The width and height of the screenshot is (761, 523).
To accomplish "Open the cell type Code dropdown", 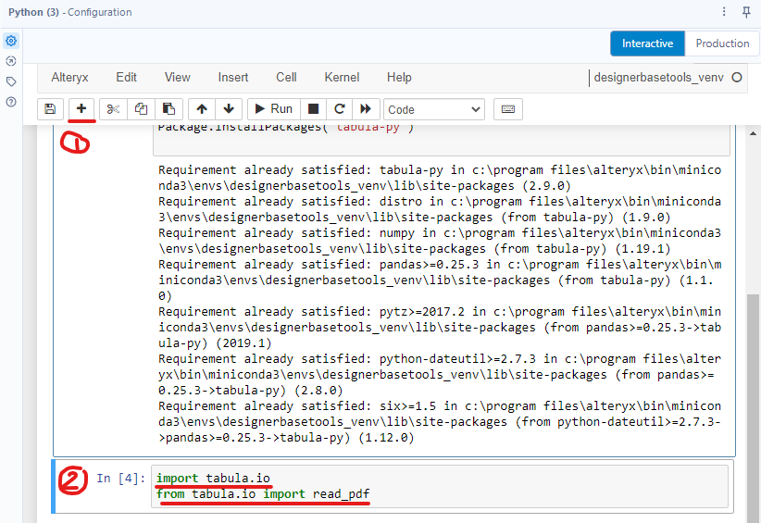I will tap(433, 109).
